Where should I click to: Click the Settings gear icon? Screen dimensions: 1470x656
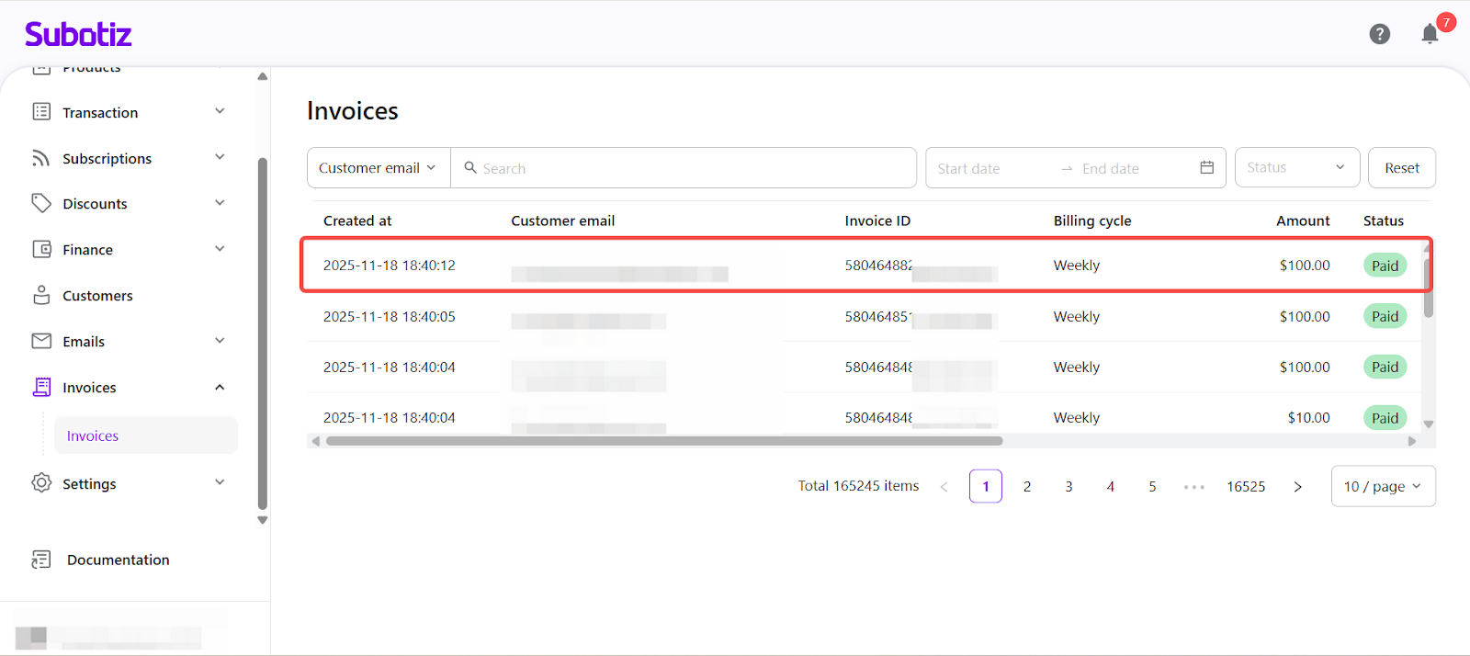point(41,483)
